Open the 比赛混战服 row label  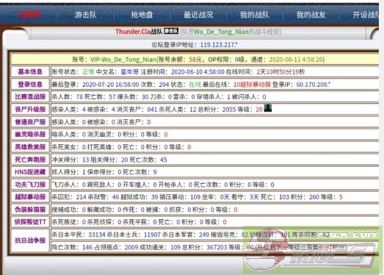pos(30,96)
